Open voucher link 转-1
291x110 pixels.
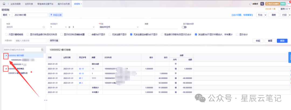pos(81,78)
